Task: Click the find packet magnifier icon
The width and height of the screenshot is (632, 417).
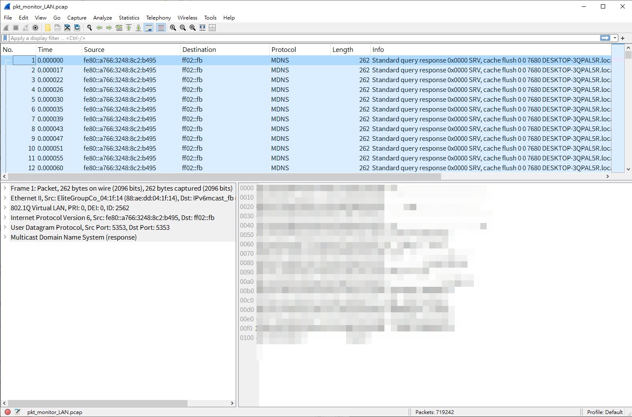Action: pos(89,28)
